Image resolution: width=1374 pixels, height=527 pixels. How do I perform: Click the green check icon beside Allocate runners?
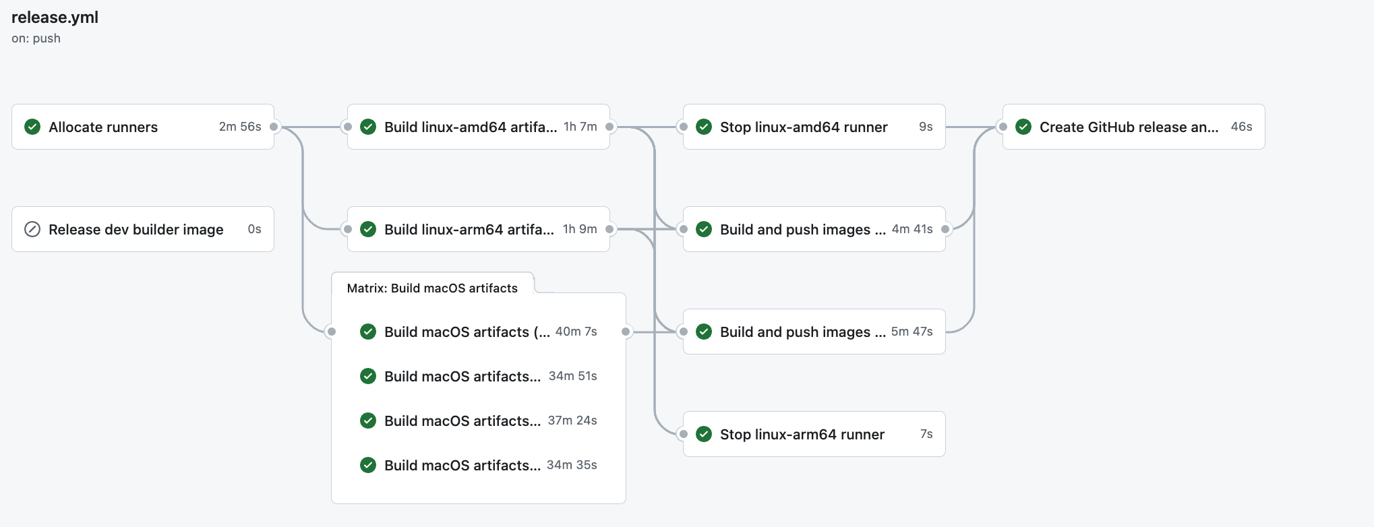point(32,127)
